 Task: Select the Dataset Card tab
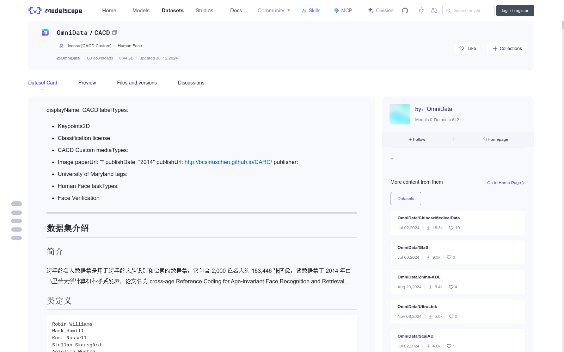pyautogui.click(x=43, y=83)
